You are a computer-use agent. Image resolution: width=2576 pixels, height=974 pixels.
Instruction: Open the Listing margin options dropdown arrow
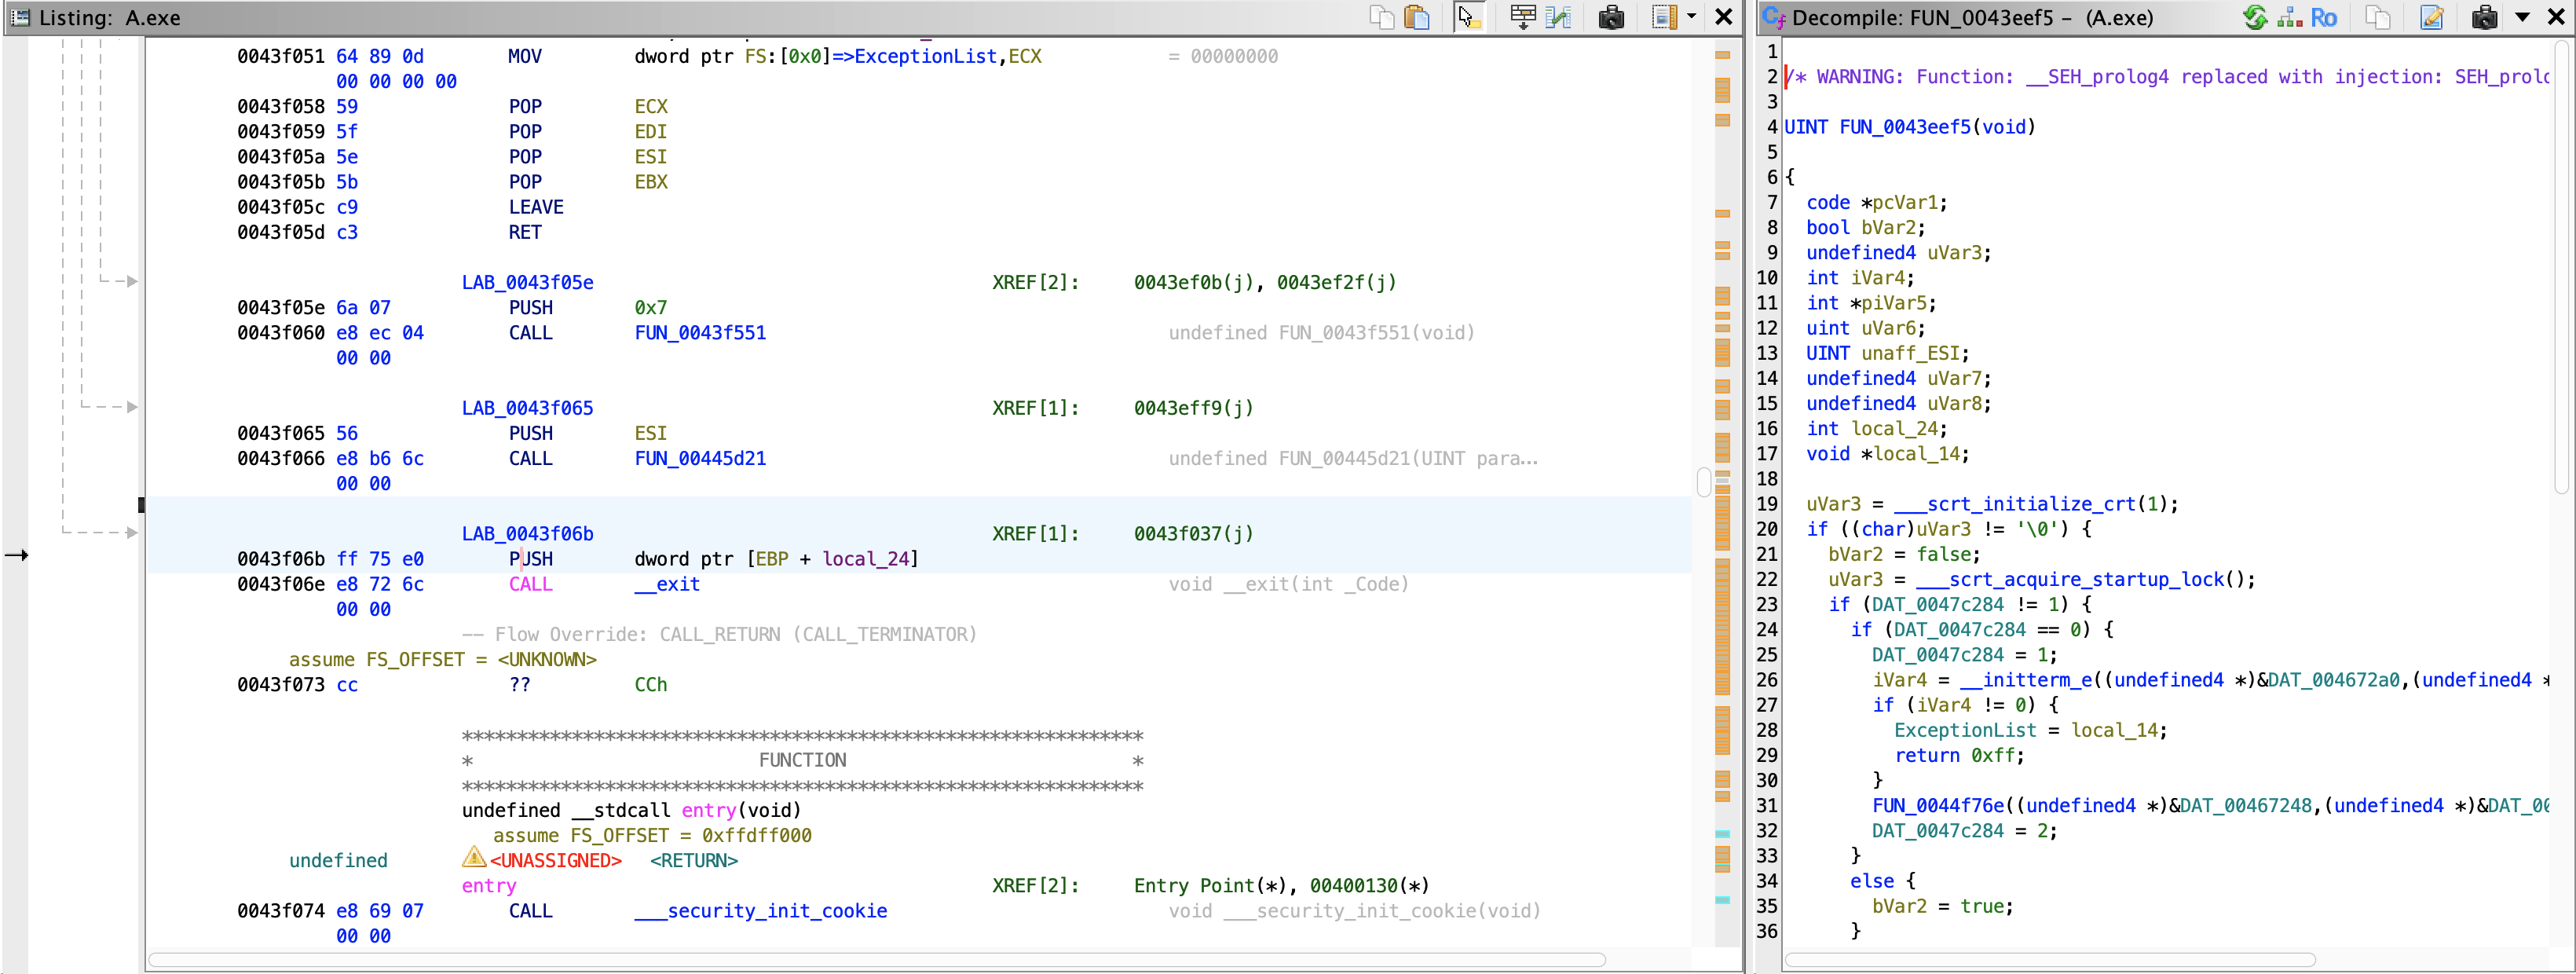1691,17
